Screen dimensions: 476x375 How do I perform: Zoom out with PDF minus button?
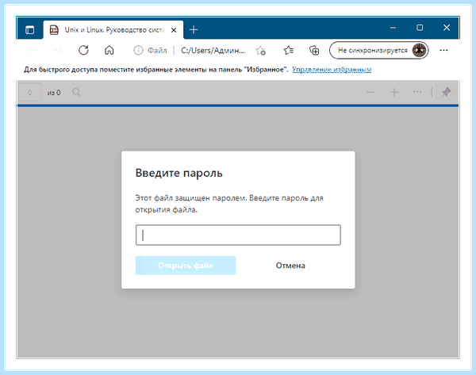pyautogui.click(x=370, y=92)
